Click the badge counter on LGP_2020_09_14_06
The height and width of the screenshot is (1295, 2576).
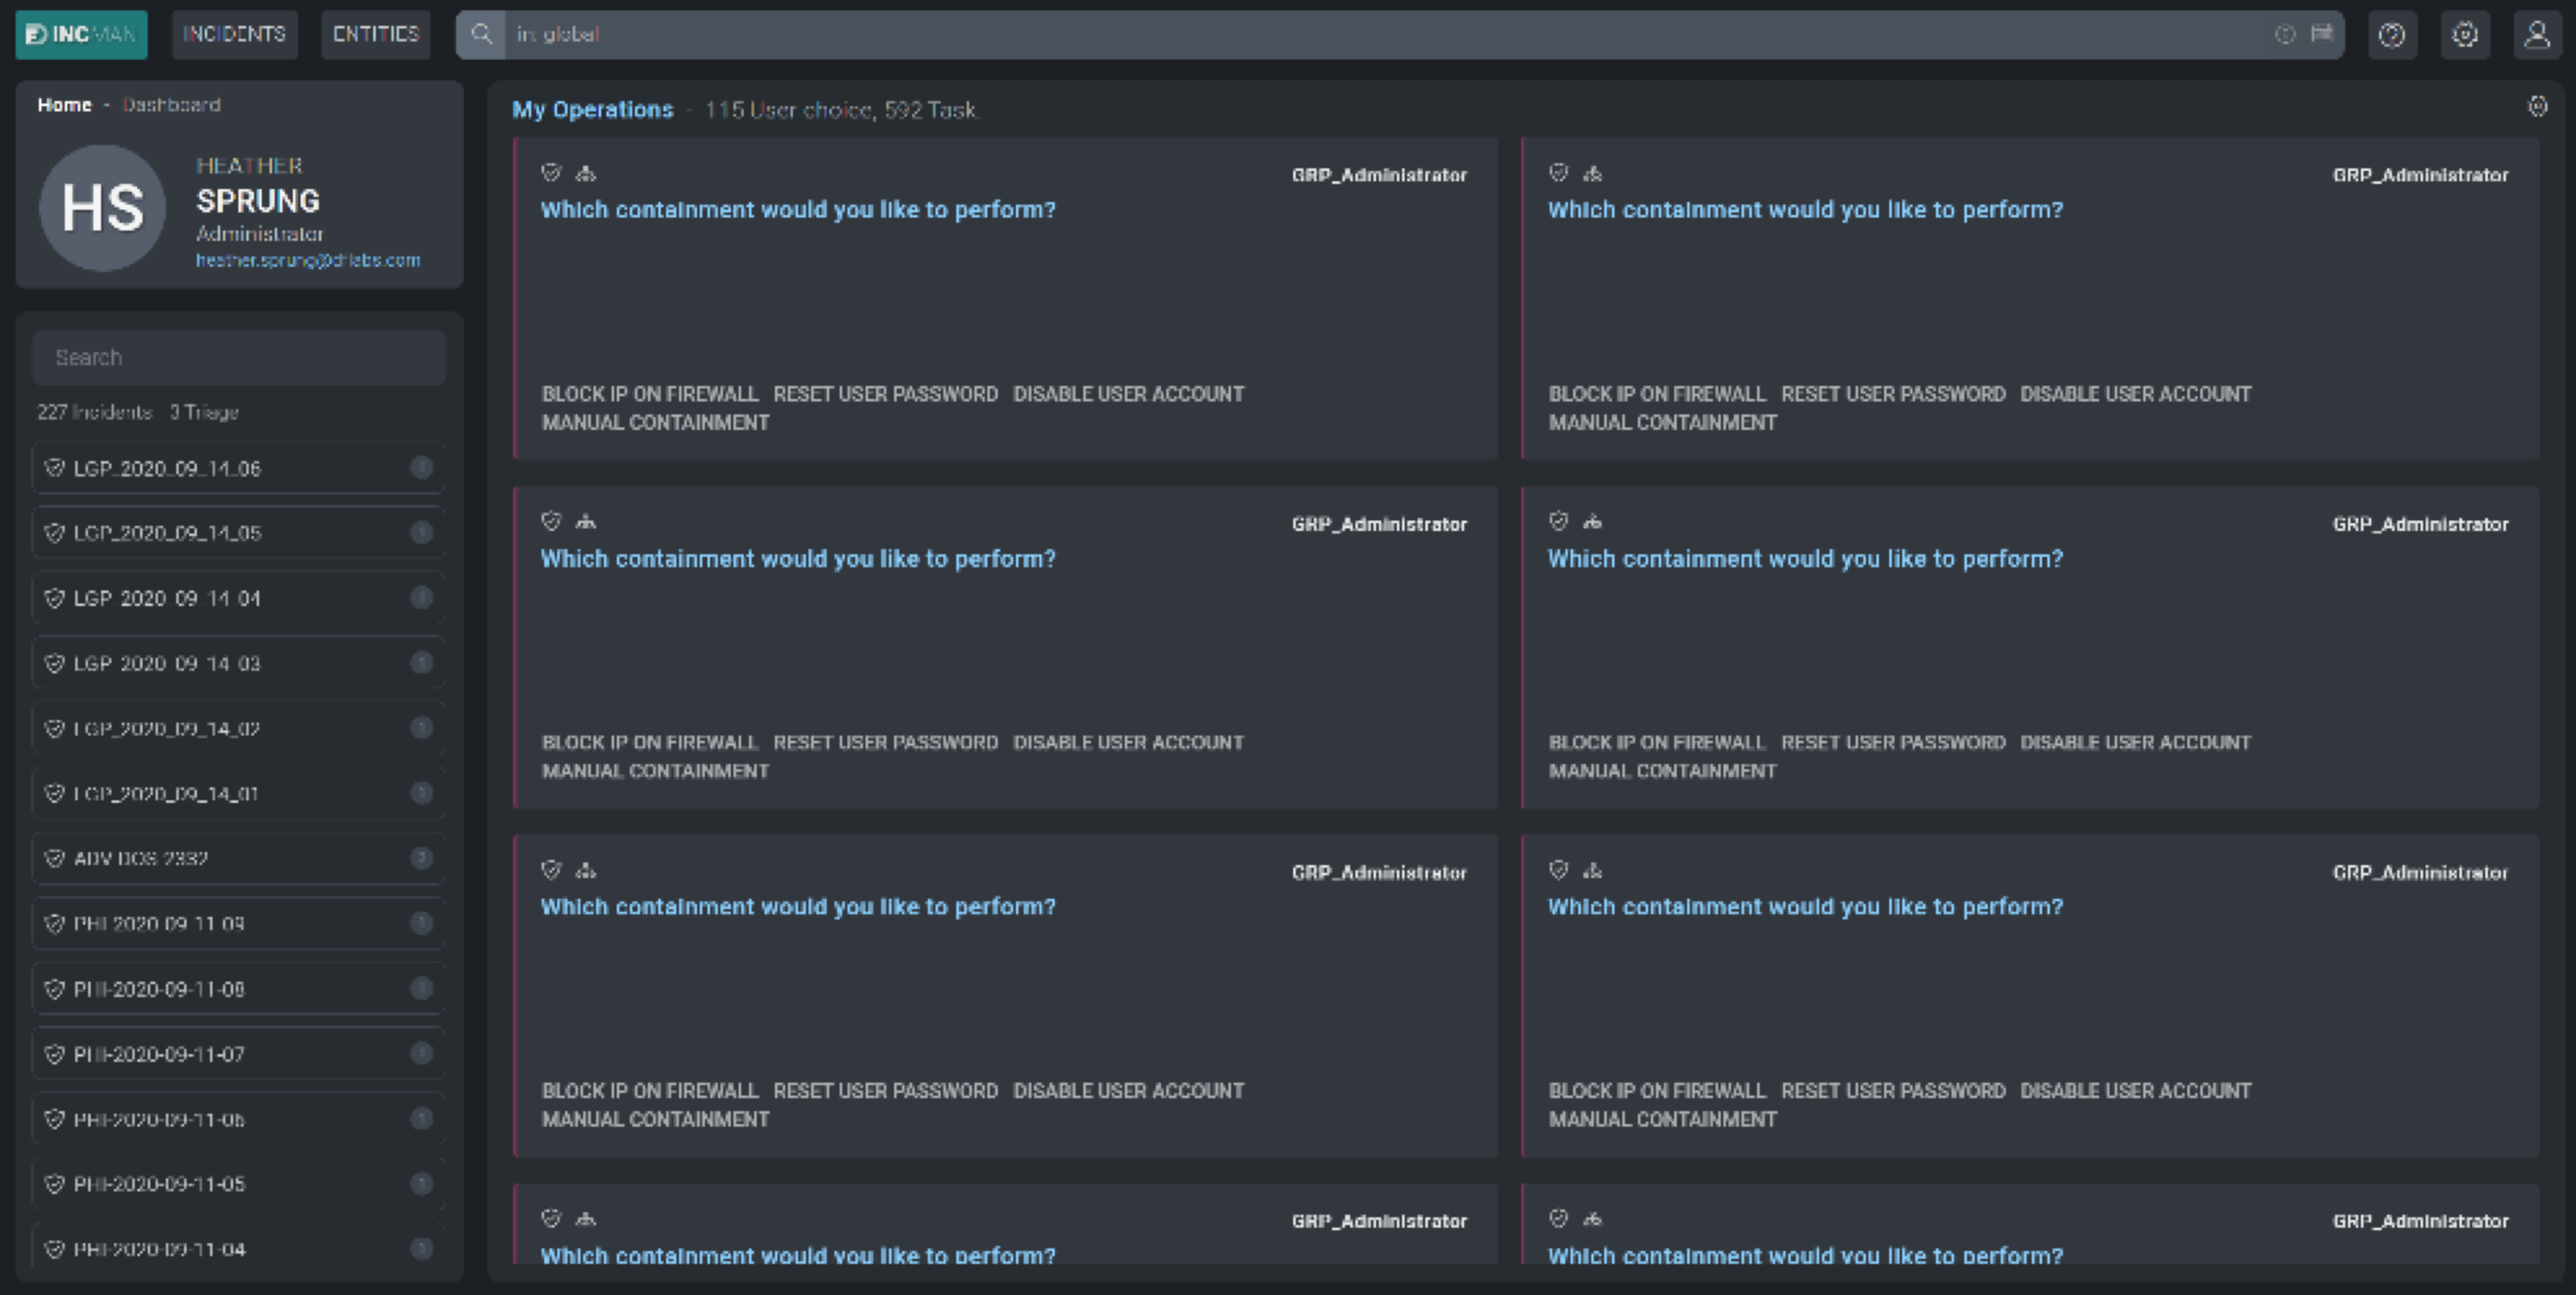pyautogui.click(x=422, y=468)
